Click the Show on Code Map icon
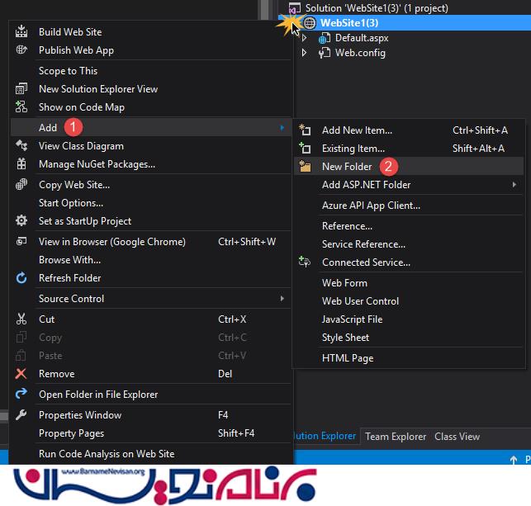Viewport: 531px width, 506px height. tap(22, 107)
